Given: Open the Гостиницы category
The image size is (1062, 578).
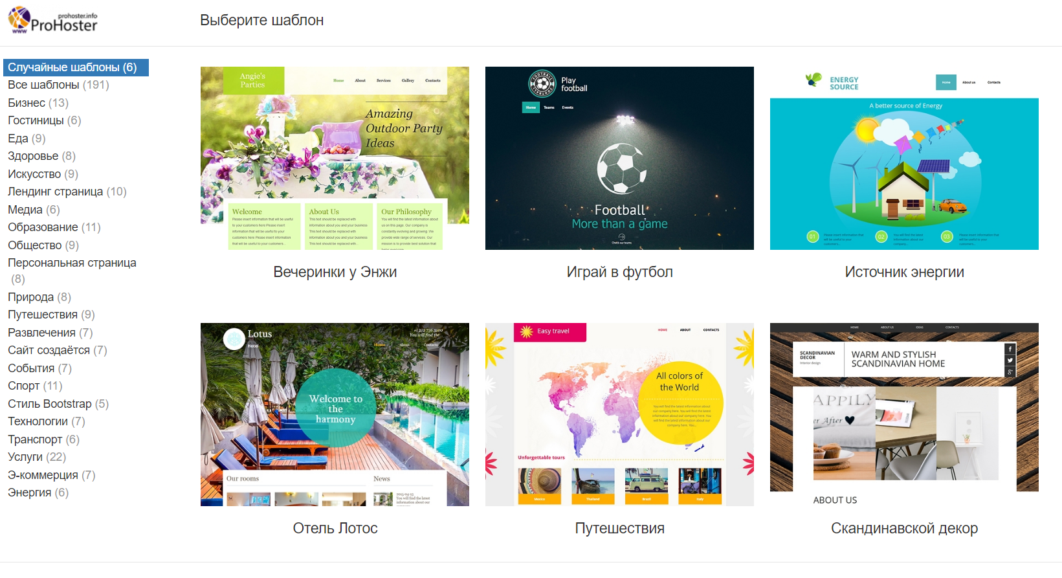Looking at the screenshot, I should tap(45, 120).
